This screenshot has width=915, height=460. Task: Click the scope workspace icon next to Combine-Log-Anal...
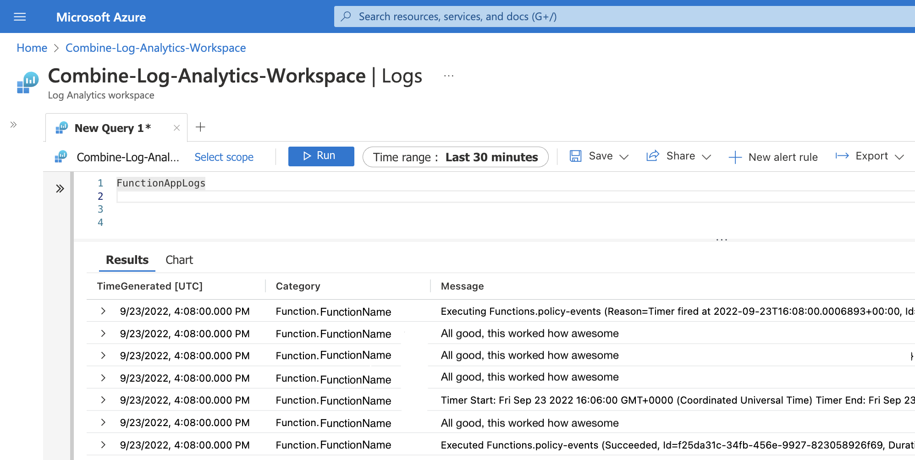coord(61,157)
